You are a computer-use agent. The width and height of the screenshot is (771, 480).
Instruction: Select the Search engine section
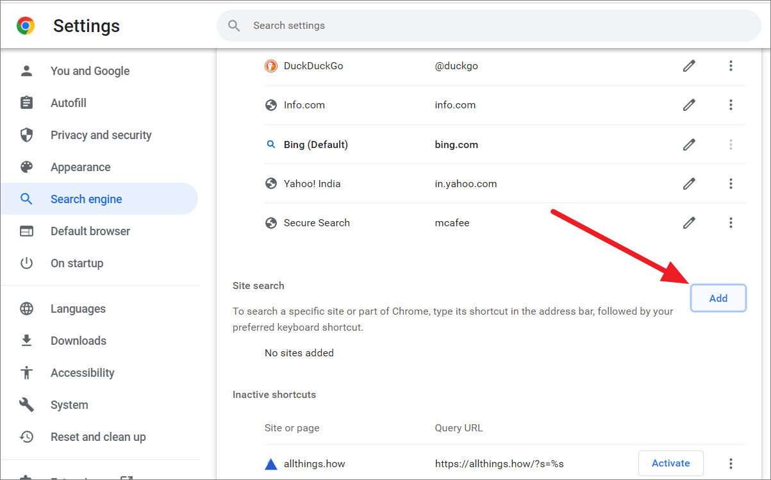(x=99, y=199)
